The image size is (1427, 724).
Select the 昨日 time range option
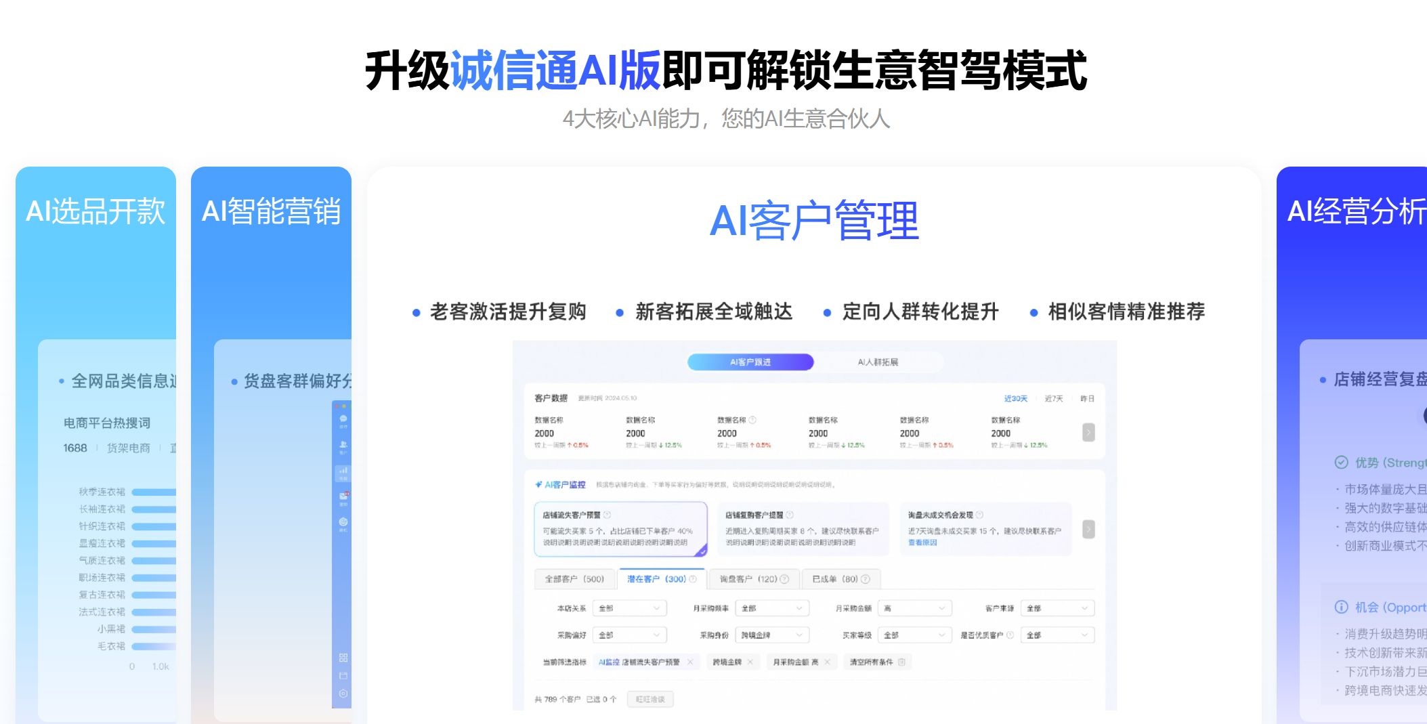[1087, 399]
